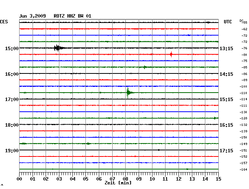
Task: Select the DC value -114
Action: coord(243,99)
